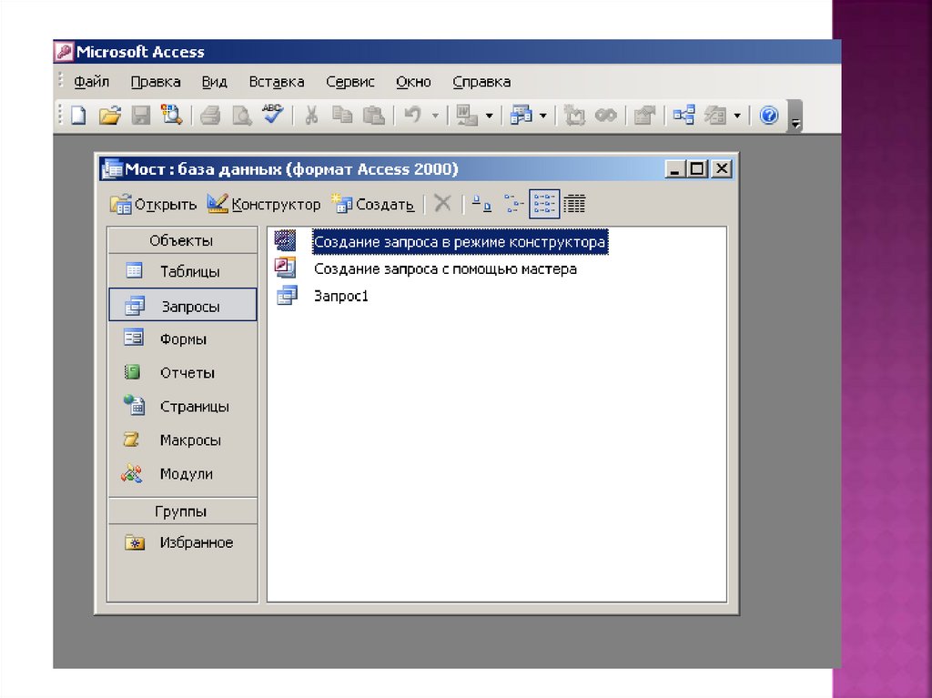The image size is (932, 698).
Task: Click the OfficeLinks Word icon
Action: 467,115
